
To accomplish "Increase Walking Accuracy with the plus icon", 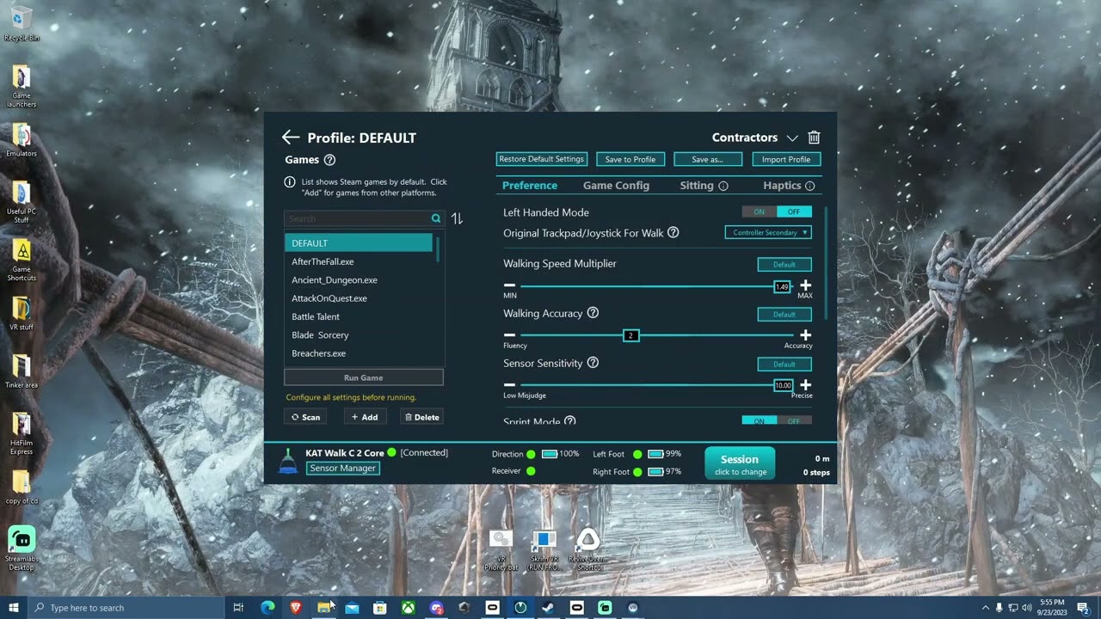I will point(805,335).
